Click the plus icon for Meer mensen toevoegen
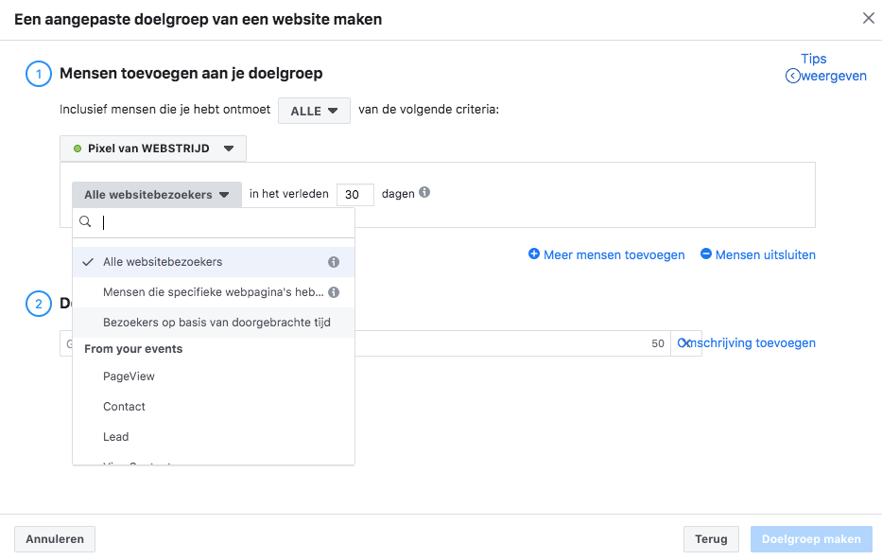This screenshot has width=882, height=560. pos(534,254)
